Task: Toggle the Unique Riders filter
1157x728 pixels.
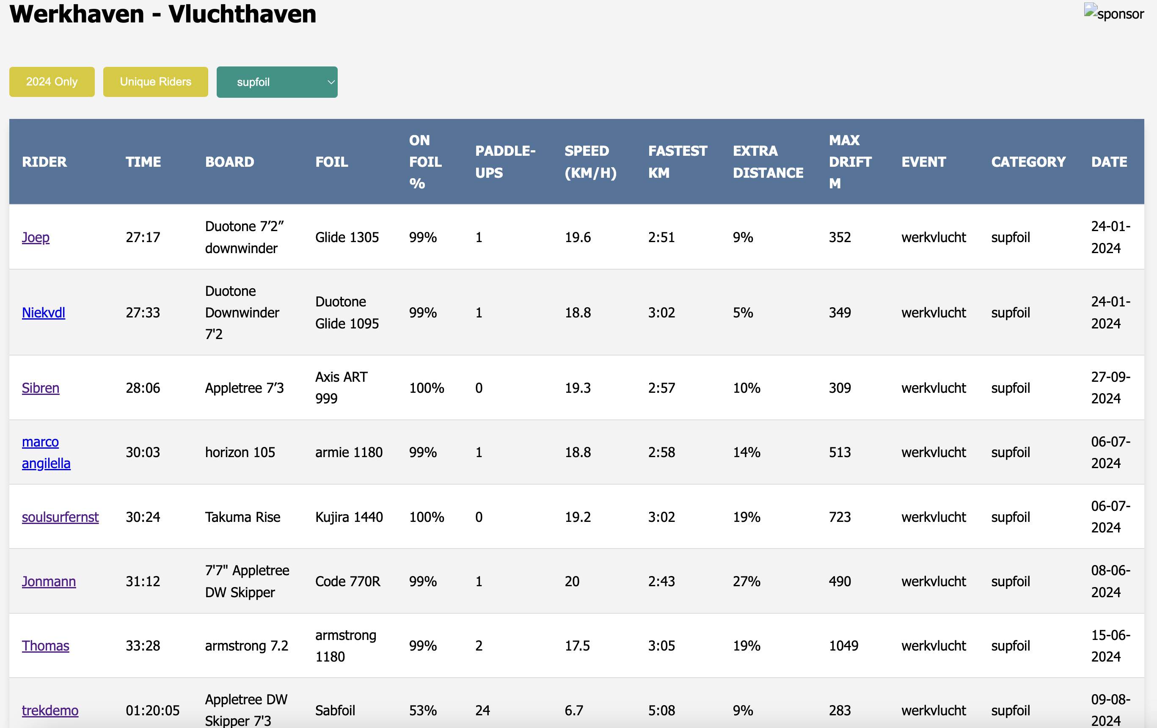Action: click(155, 82)
